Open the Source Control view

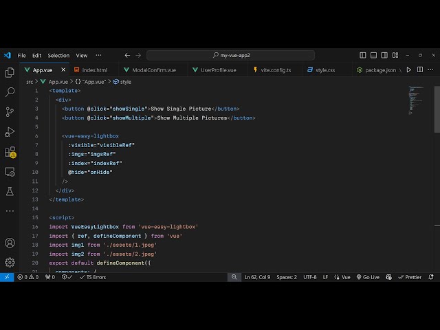[10, 111]
